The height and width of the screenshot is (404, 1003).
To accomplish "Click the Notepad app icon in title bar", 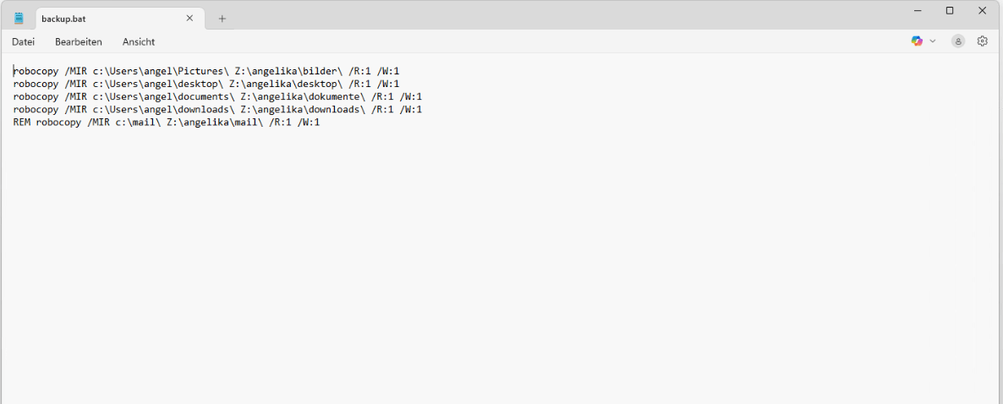I will [x=19, y=19].
